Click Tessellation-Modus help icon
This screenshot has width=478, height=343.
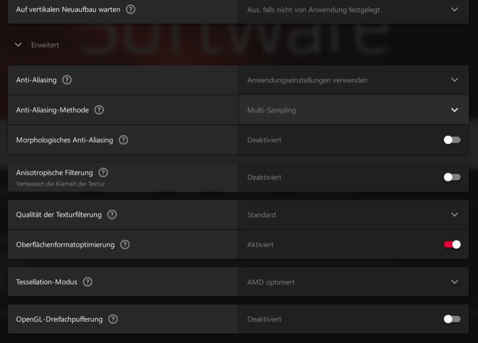[87, 282]
